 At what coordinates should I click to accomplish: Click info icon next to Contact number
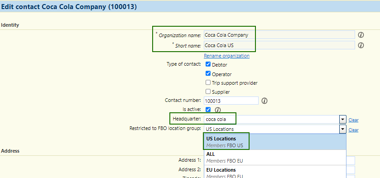pos(265,101)
